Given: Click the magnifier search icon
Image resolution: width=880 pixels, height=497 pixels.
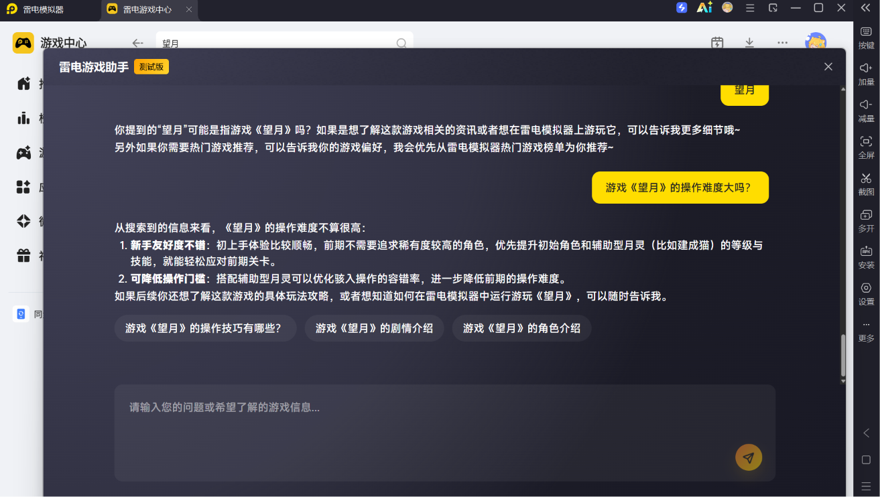Looking at the screenshot, I should pyautogui.click(x=401, y=43).
